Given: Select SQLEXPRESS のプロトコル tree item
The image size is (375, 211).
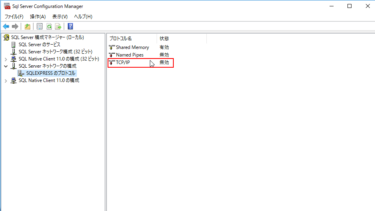Looking at the screenshot, I should coord(51,73).
